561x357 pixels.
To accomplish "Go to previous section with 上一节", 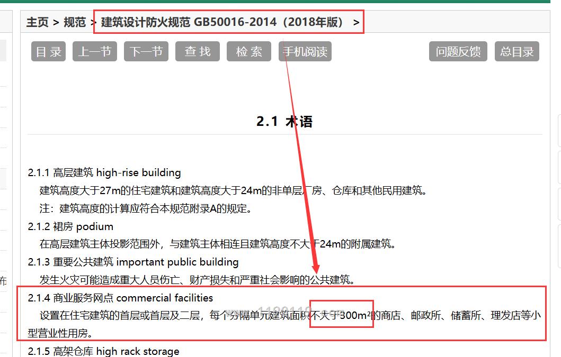I will click(95, 51).
